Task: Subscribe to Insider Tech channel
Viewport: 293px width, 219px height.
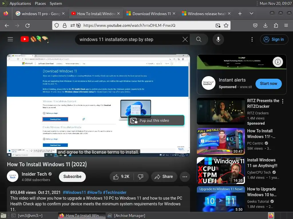Action: [x=72, y=177]
